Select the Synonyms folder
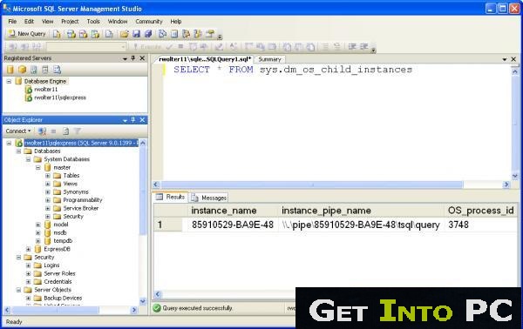Image resolution: width=523 pixels, height=329 pixels. [x=76, y=191]
